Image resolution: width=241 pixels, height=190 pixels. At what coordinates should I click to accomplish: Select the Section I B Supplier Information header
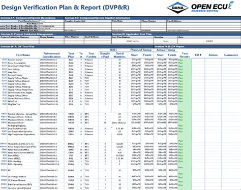98,18
